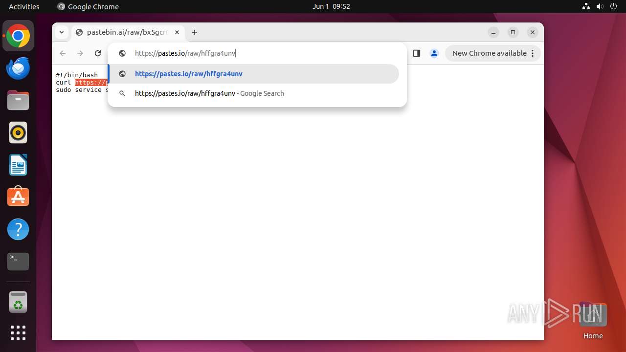
Task: Reload the current page
Action: pyautogui.click(x=98, y=53)
